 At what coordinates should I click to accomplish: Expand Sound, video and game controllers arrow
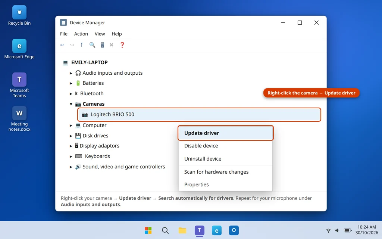71,167
